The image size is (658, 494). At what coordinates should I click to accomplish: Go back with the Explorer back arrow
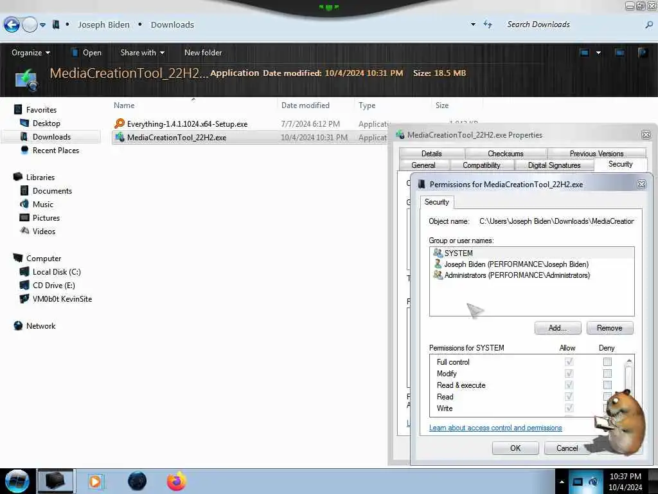click(x=12, y=25)
